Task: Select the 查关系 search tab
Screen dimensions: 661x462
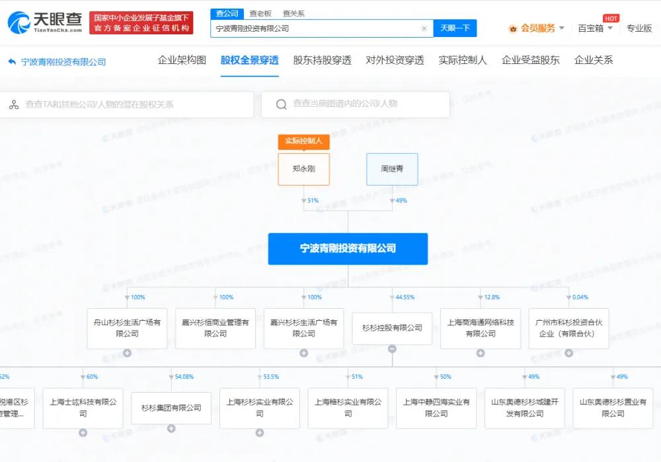Action: coord(293,13)
